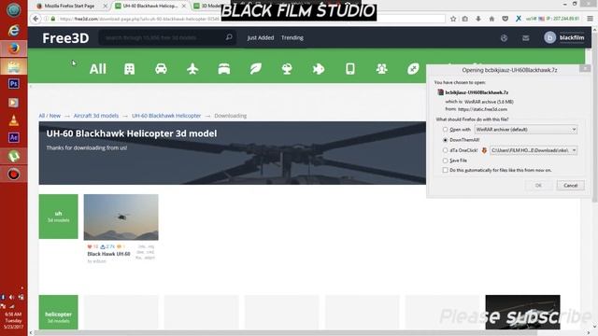Open the Aircraft airplane category icon
Viewport: 598px width, 336px height.
[x=192, y=68]
